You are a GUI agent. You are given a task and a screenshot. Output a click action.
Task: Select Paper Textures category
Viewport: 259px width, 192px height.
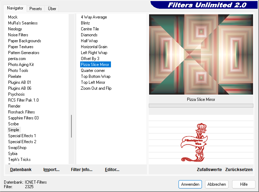click(21, 47)
